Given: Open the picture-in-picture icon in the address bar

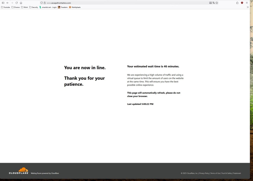Looking at the screenshot, I should click(211, 3).
